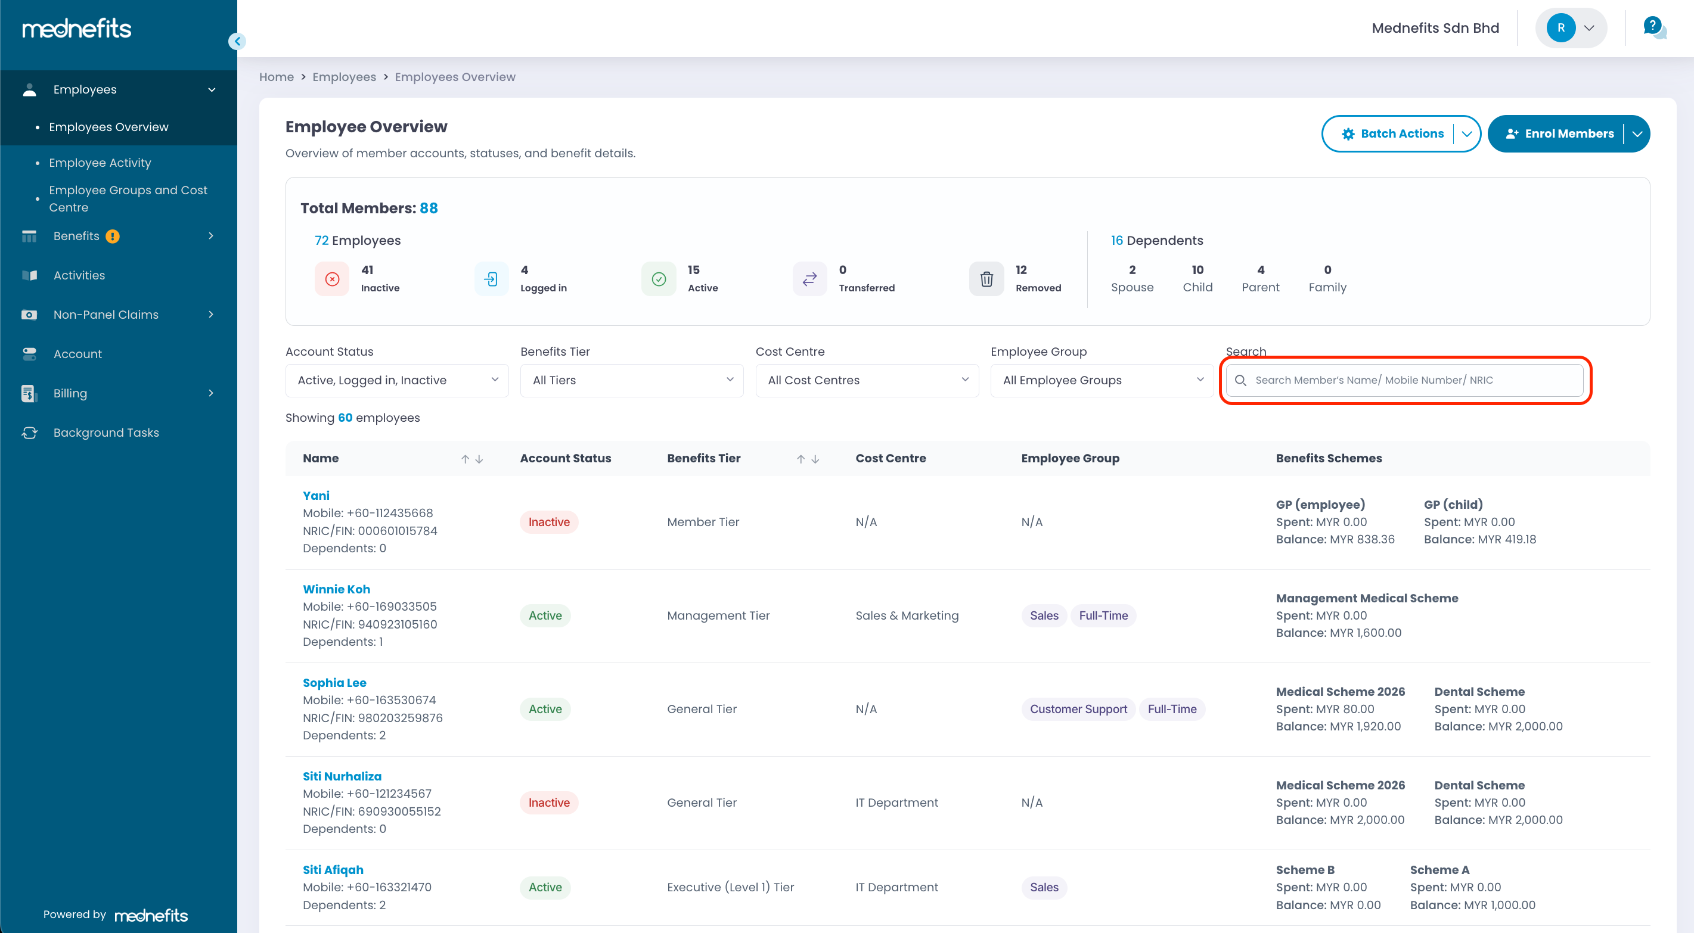Viewport: 1694px width, 933px height.
Task: Open Winnie Koh's employee profile link
Action: (x=336, y=589)
